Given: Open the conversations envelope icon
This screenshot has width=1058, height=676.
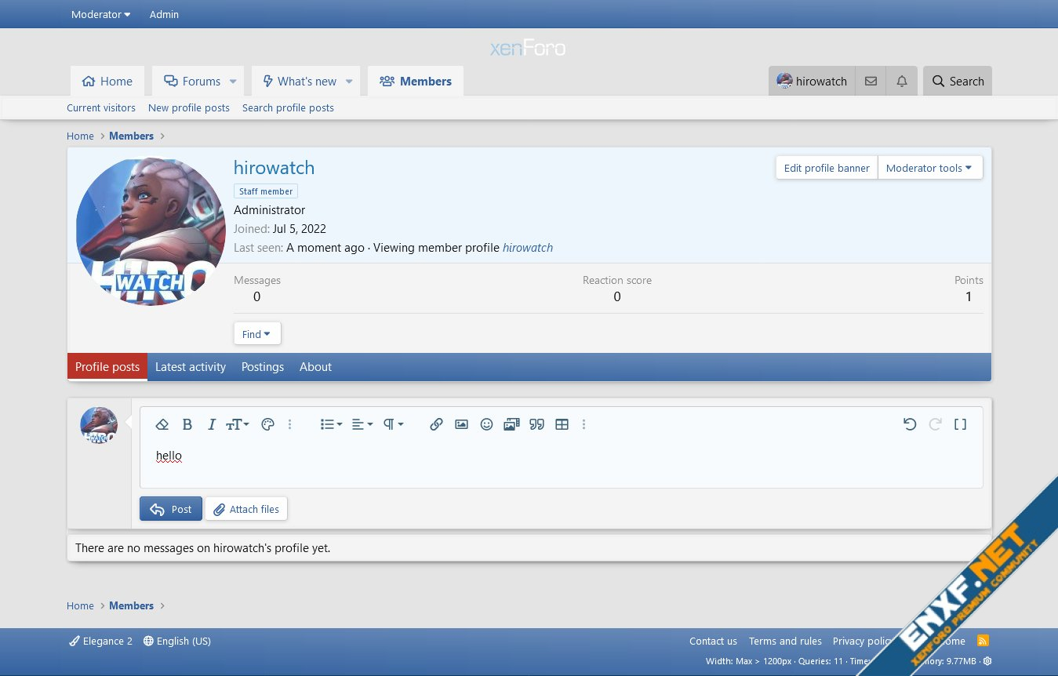Looking at the screenshot, I should [871, 82].
